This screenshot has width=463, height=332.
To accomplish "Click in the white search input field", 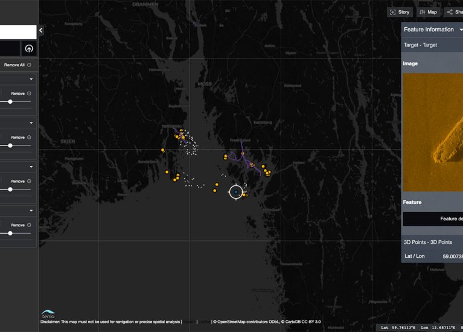I will [18, 32].
